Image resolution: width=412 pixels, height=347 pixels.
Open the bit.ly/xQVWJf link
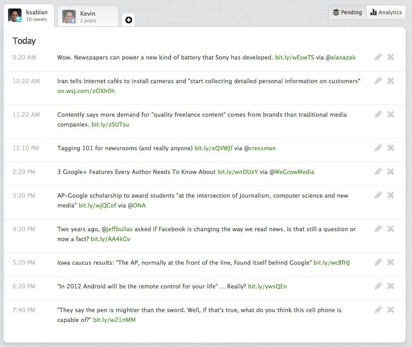(213, 148)
